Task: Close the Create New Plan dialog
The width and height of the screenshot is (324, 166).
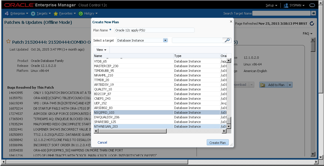Action: coord(231,22)
